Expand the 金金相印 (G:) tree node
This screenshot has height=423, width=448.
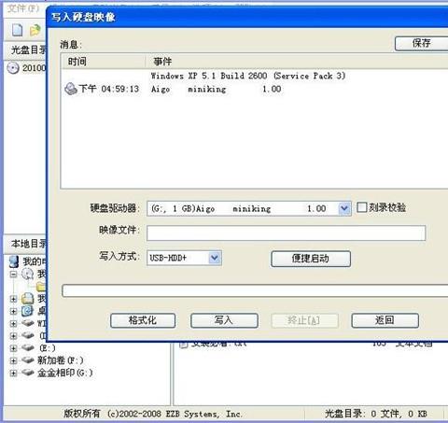click(13, 374)
